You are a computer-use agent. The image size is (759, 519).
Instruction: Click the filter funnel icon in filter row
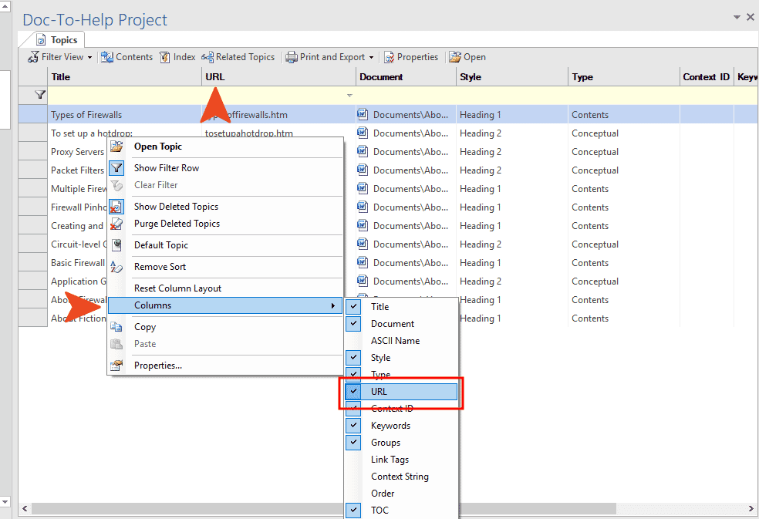[x=41, y=95]
